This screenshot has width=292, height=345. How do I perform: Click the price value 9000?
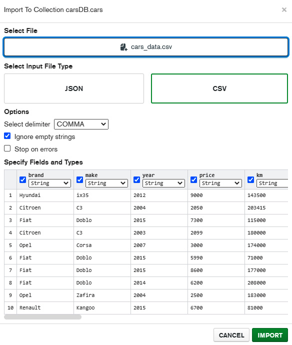[196, 195]
